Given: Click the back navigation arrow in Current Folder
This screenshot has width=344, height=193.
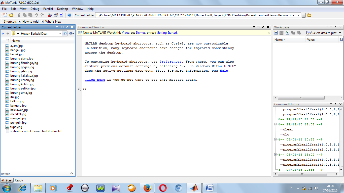Looking at the screenshot, I should (x=3, y=33).
